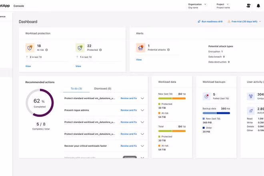Viewport: 264px width, 176px height.
Task: Click info icon next to Protected
Action: [100, 50]
